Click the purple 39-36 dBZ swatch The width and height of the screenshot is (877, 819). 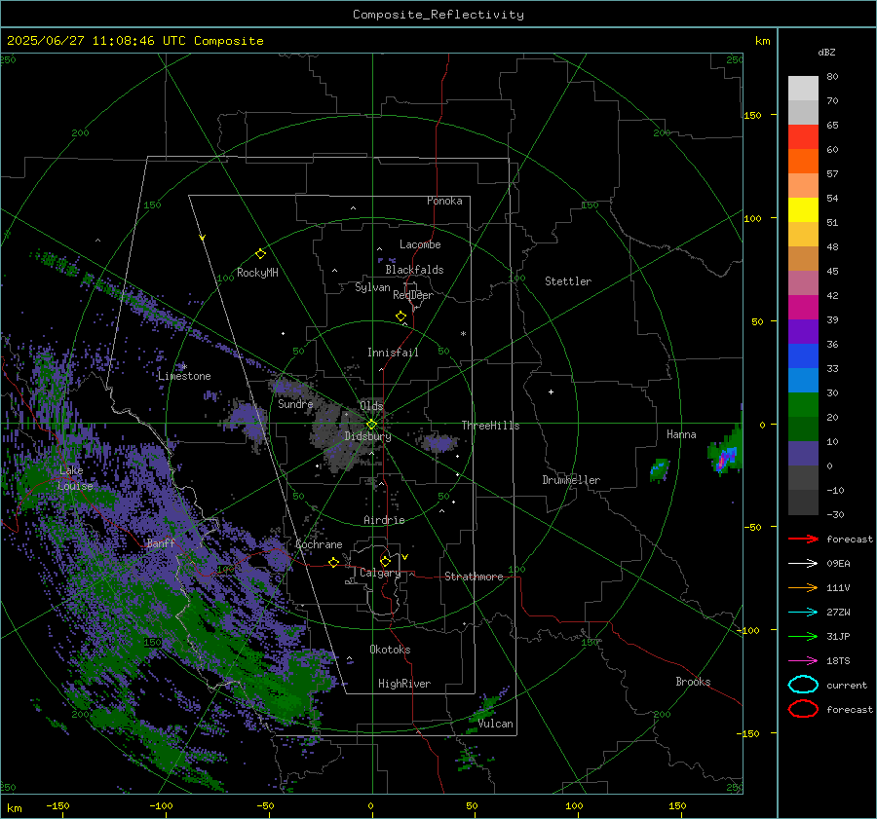803,331
